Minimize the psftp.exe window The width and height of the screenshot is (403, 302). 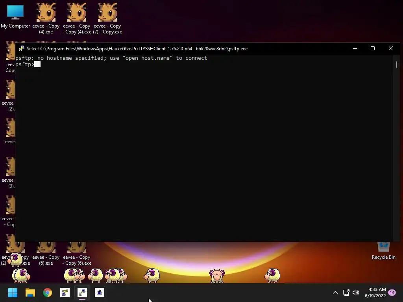[355, 48]
